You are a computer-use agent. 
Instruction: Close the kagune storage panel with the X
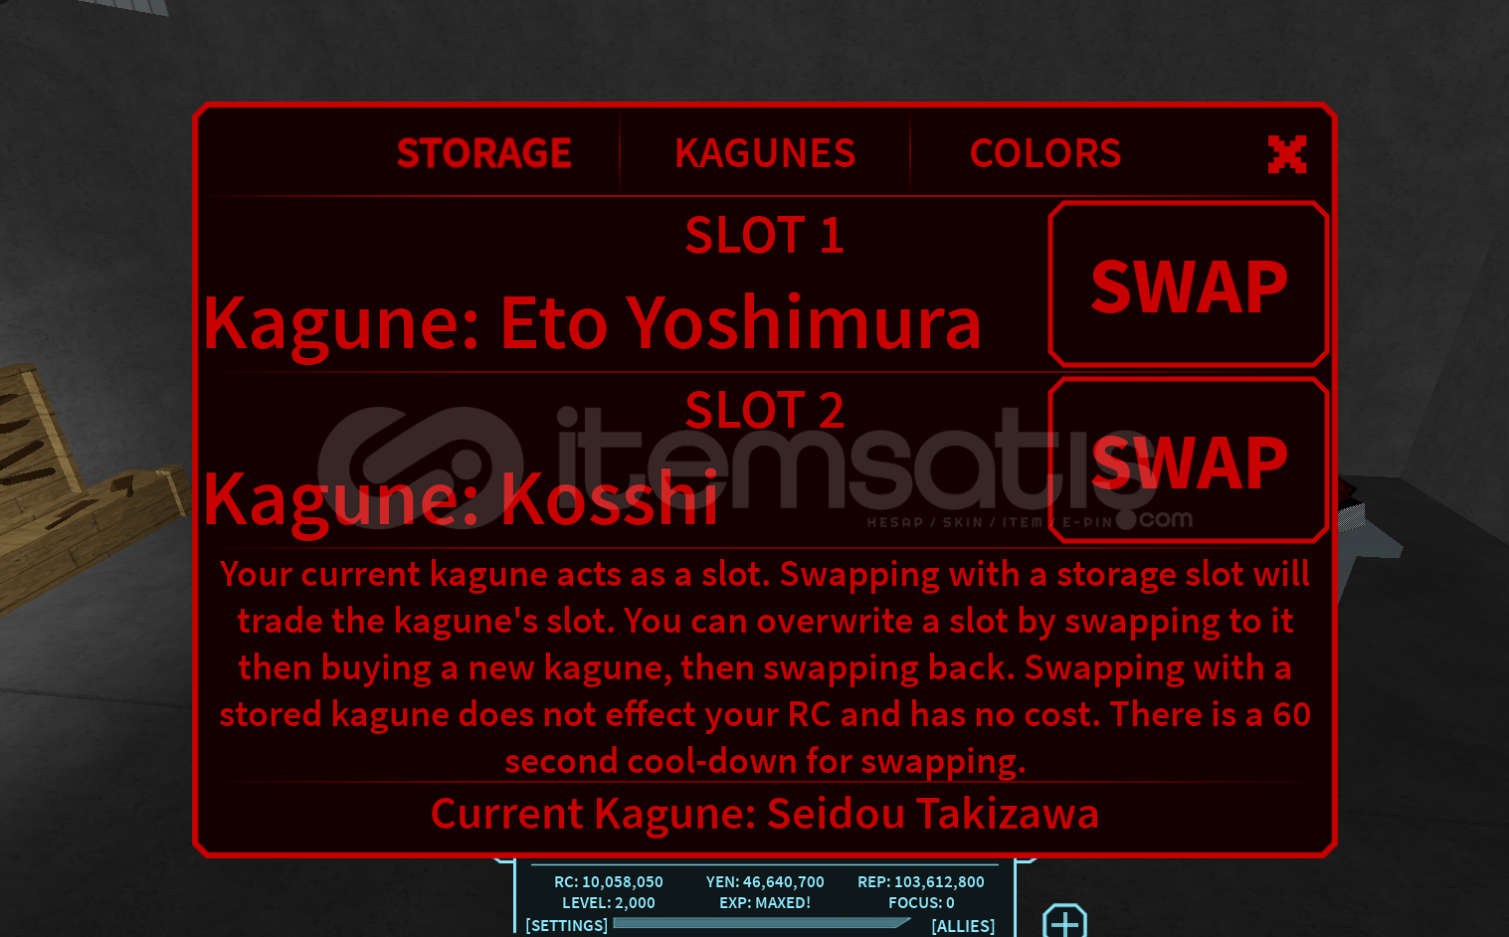1287,154
